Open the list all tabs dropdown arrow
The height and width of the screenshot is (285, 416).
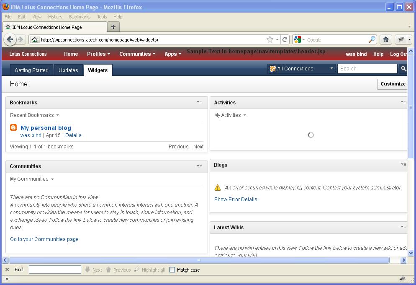pos(409,26)
